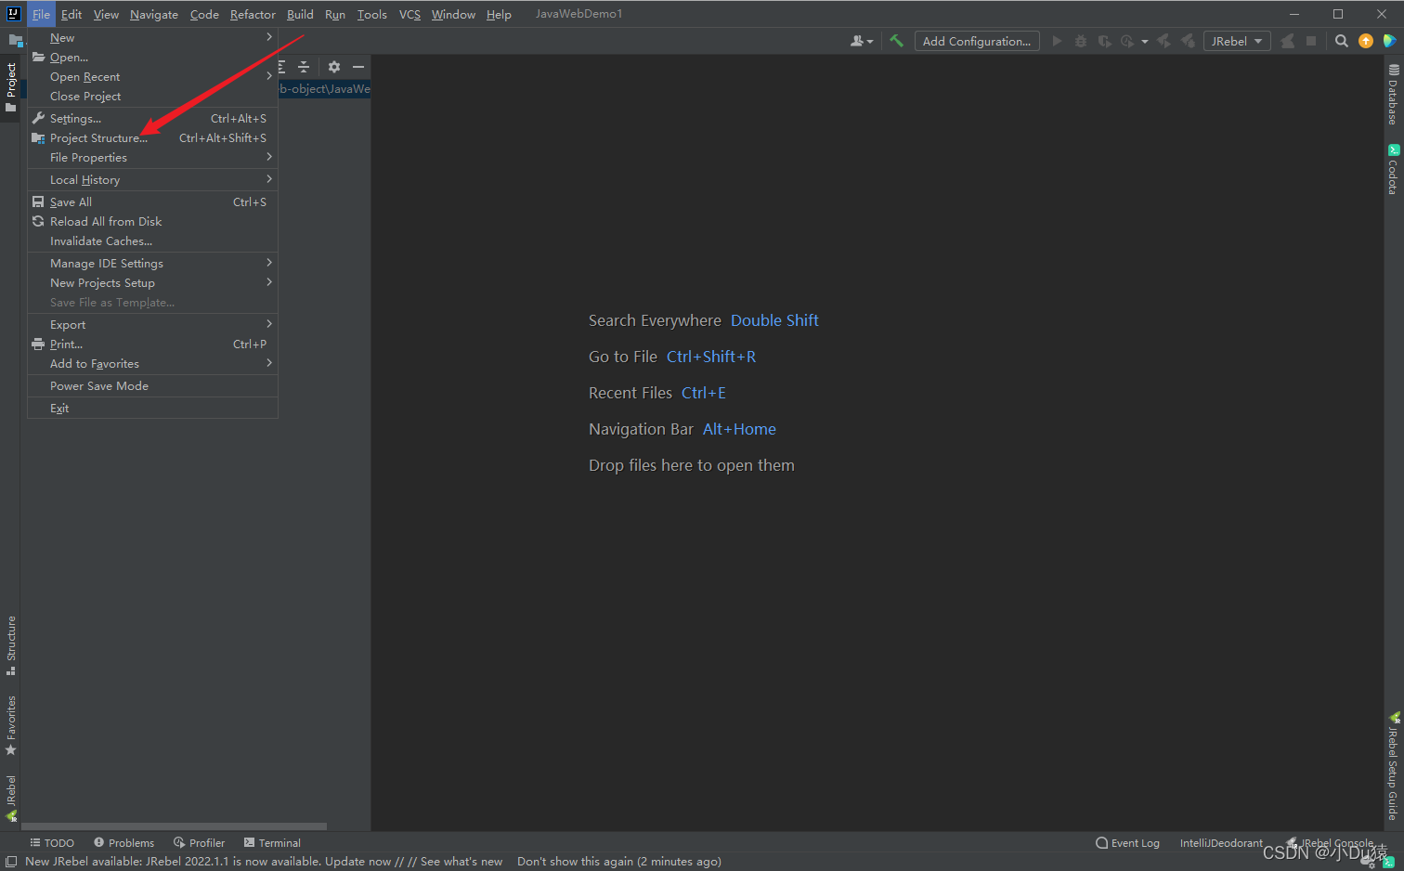Viewport: 1404px width, 871px height.
Task: Click the project panel gear settings icon
Action: pyautogui.click(x=334, y=67)
